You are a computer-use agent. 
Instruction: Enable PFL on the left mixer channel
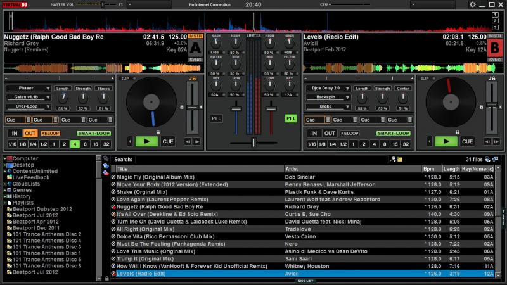tap(217, 118)
